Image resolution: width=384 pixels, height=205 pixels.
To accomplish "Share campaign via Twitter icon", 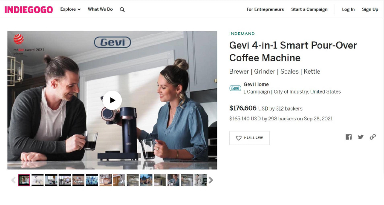I will click(x=361, y=137).
